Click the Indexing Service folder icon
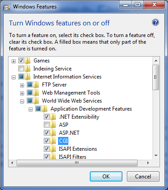The width and height of the screenshot is (168, 190). (28, 69)
